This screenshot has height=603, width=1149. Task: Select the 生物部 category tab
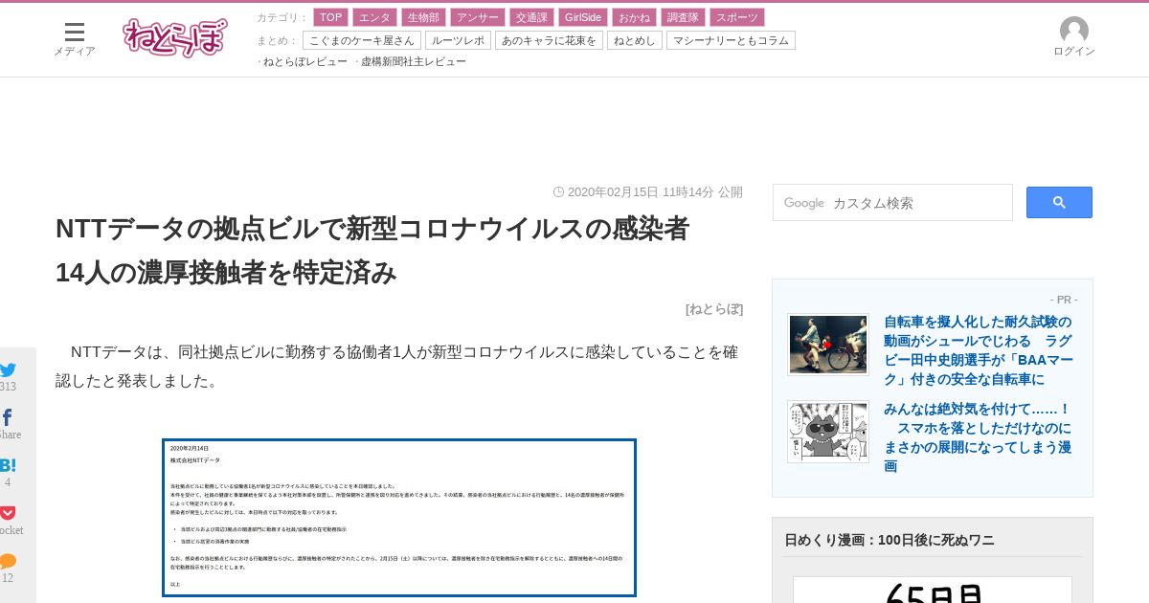tap(423, 17)
